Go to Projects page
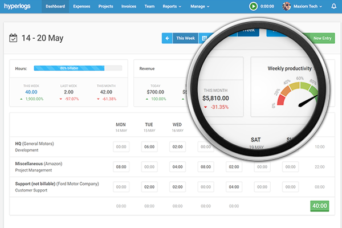The image size is (342, 228). tap(105, 6)
